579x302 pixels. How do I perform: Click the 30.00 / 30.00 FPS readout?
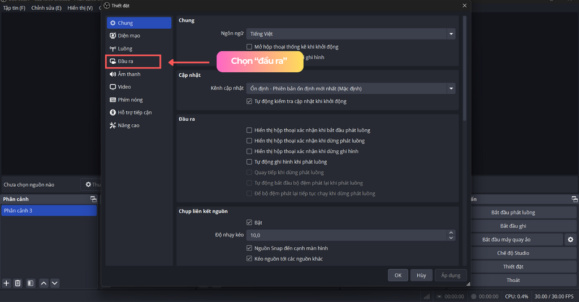point(554,296)
